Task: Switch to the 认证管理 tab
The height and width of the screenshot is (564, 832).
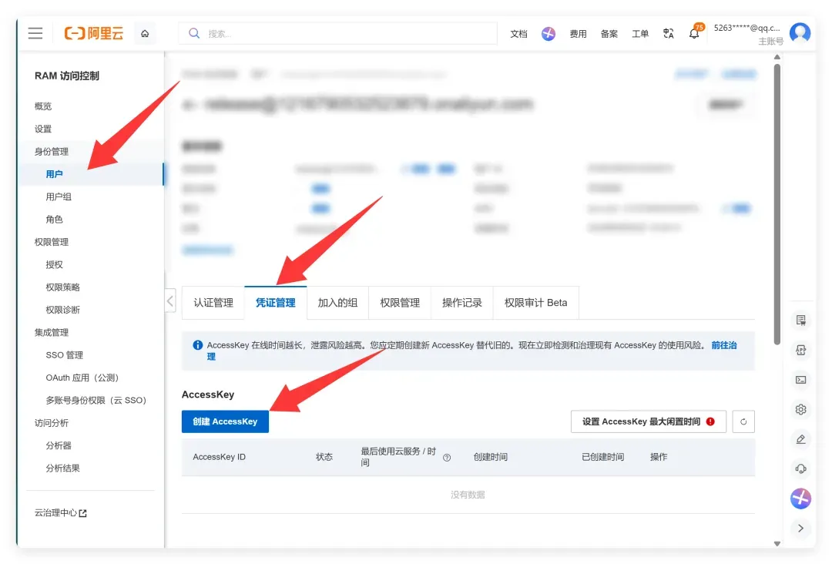Action: [213, 303]
